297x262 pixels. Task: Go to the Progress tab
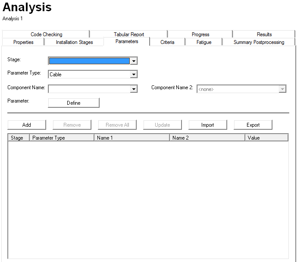200,34
